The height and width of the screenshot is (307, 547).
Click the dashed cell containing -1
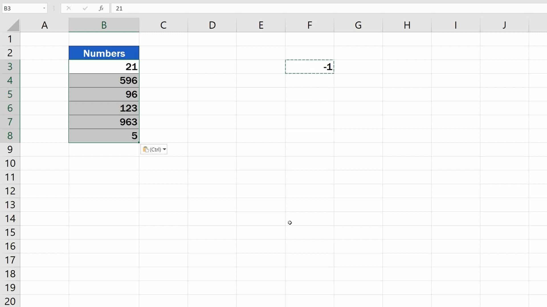pos(309,67)
